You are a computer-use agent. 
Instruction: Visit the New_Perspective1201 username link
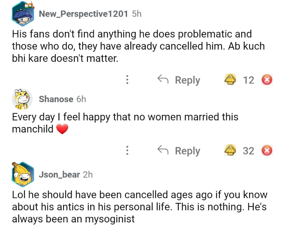click(84, 14)
